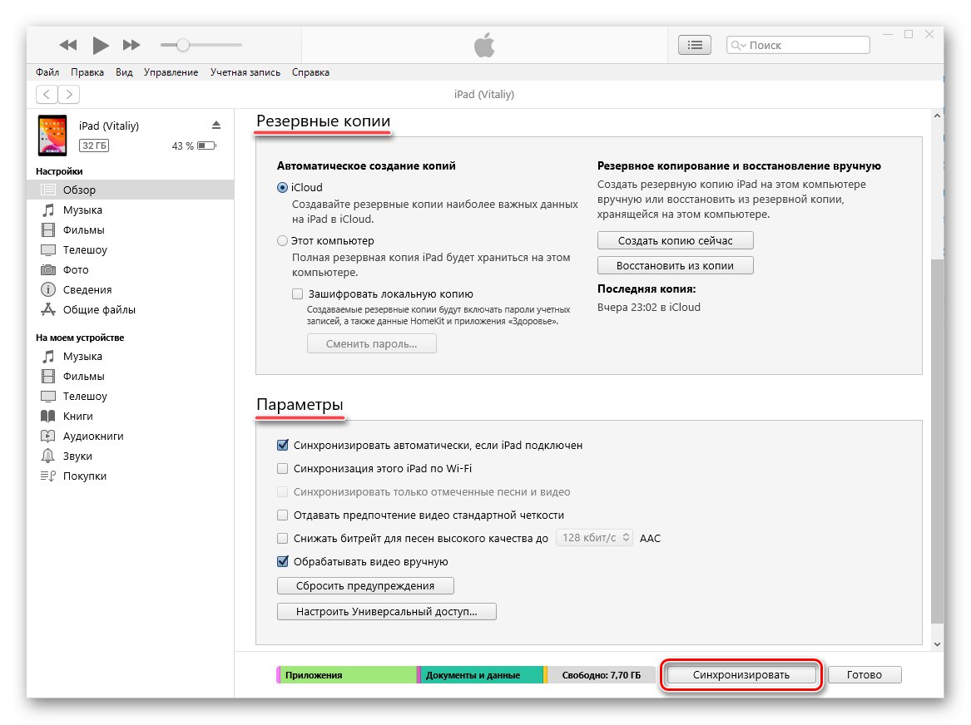The height and width of the screenshot is (725, 971).
Task: Skip to next track with fast-forward icon
Action: [x=131, y=45]
